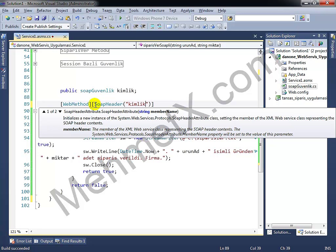Open the Find Results 1 tab
Viewport: 336px width, 252px height.
70,241
